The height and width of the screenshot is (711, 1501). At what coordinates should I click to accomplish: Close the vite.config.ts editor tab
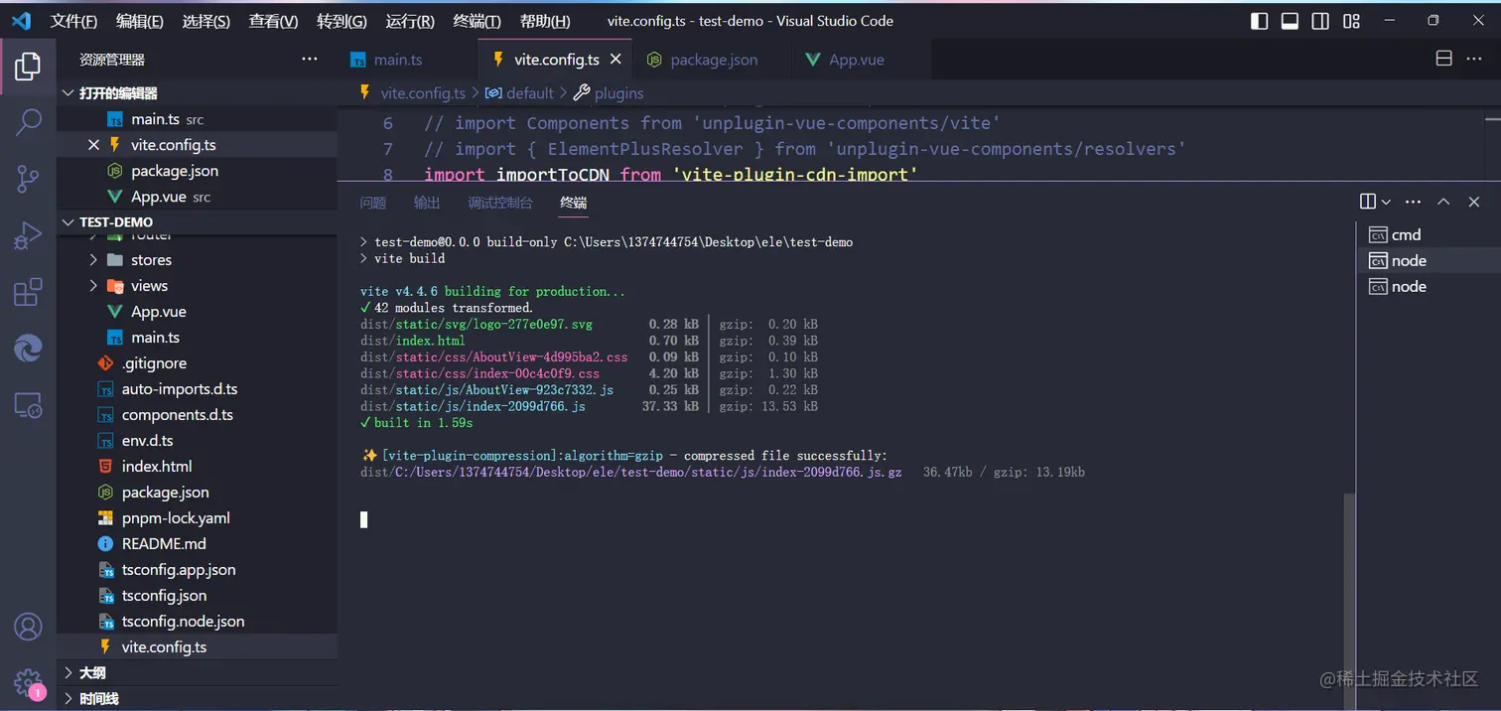[615, 60]
